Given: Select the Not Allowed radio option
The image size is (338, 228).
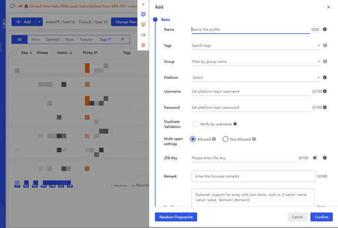Looking at the screenshot, I should point(225,139).
